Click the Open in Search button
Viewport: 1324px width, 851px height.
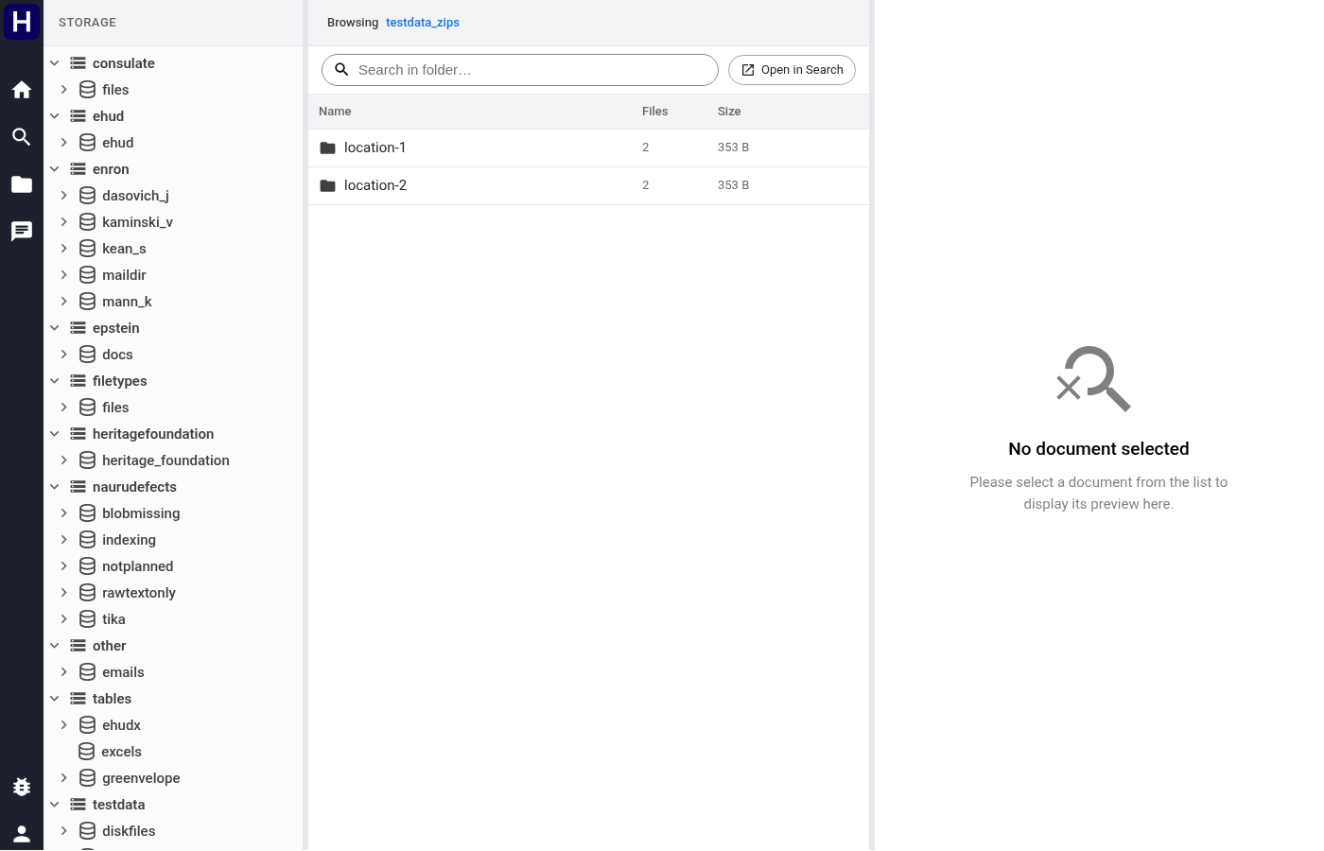(792, 70)
